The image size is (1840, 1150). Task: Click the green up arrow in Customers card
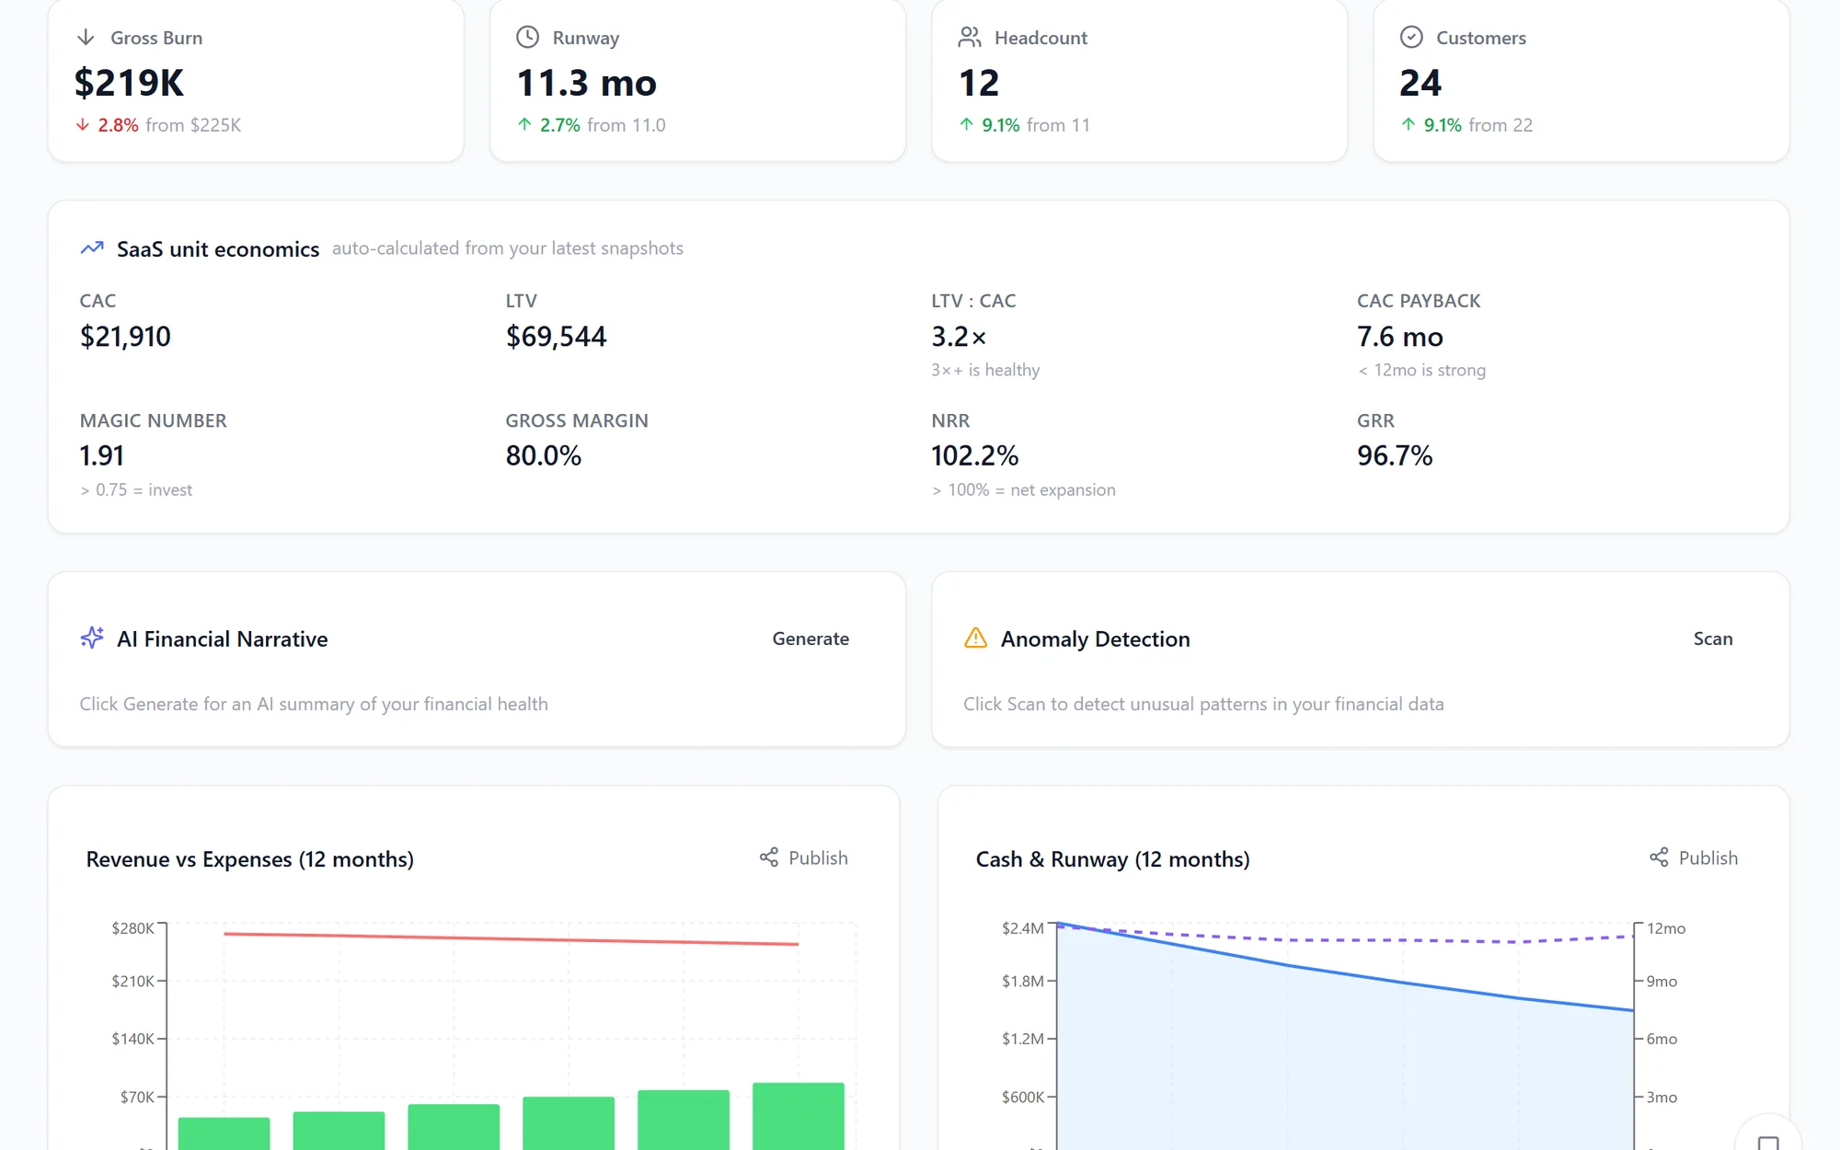pos(1409,124)
